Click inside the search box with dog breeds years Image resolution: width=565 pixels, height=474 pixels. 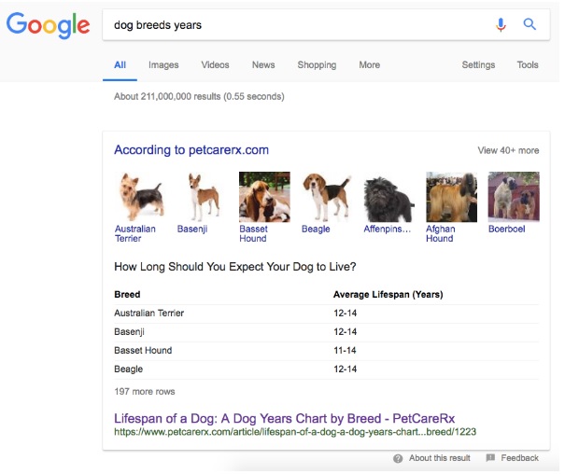tap(290, 25)
